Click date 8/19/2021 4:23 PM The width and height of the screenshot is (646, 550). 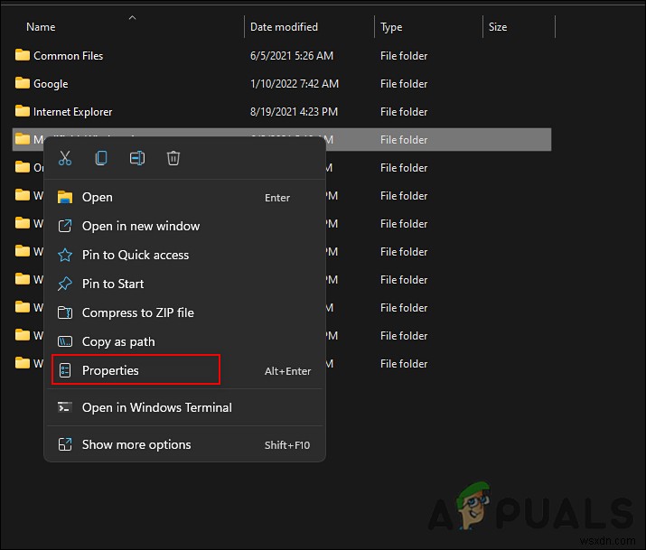click(294, 112)
